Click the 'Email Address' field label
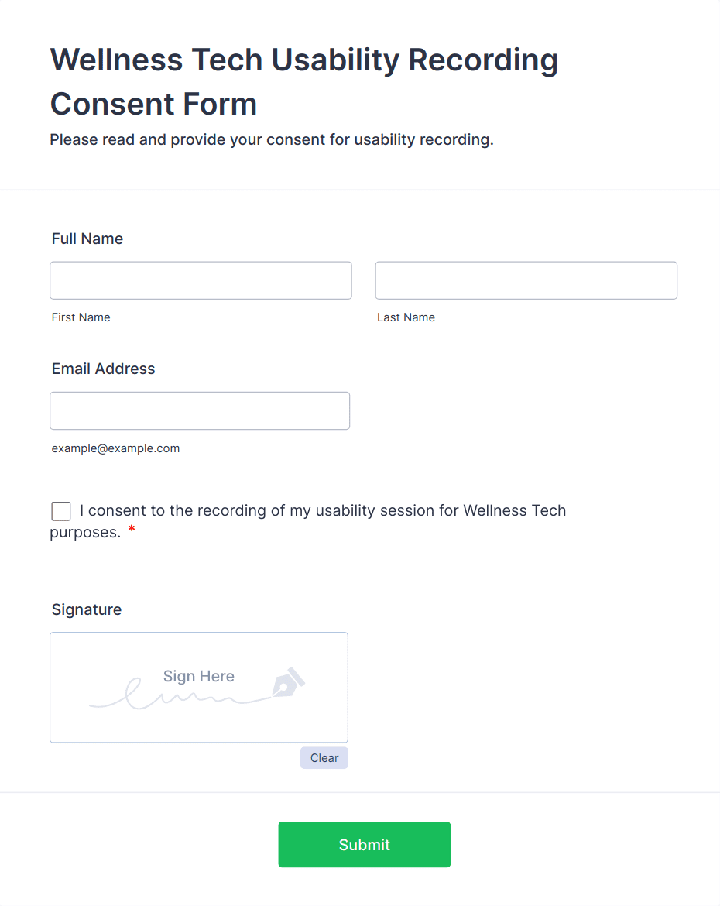 (103, 369)
